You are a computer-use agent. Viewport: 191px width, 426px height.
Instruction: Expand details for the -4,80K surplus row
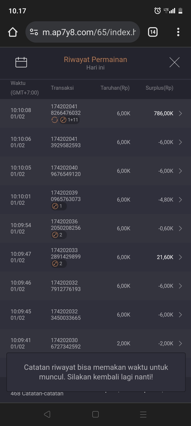click(180, 200)
